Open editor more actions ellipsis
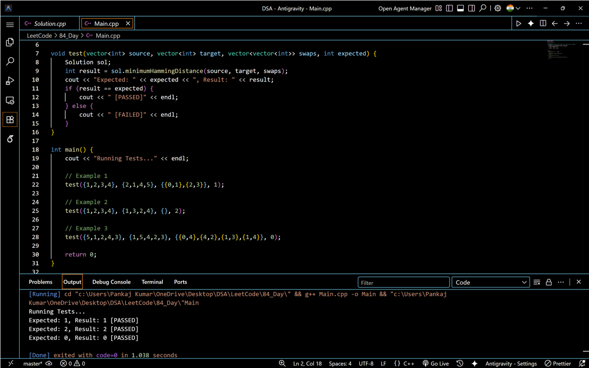 click(x=579, y=24)
